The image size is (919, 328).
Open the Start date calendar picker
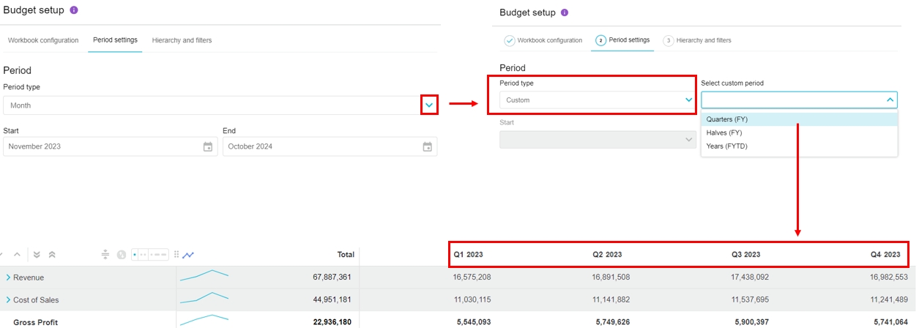tap(207, 146)
